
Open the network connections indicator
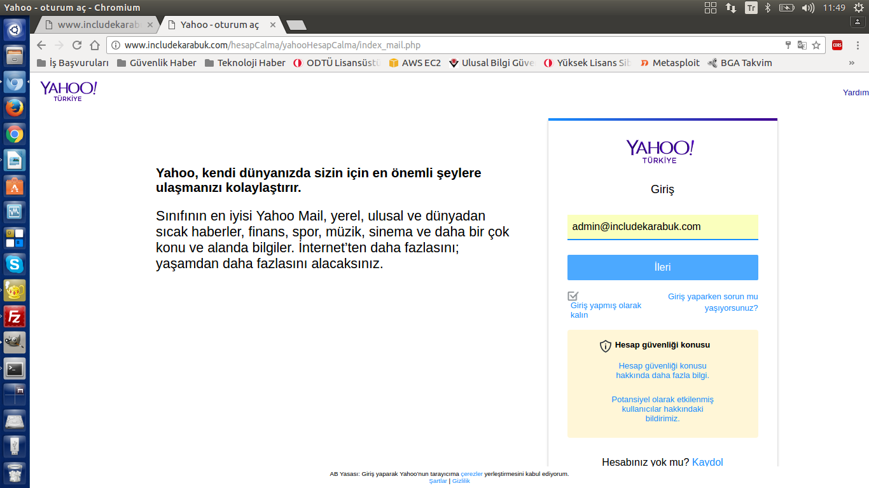tap(731, 8)
